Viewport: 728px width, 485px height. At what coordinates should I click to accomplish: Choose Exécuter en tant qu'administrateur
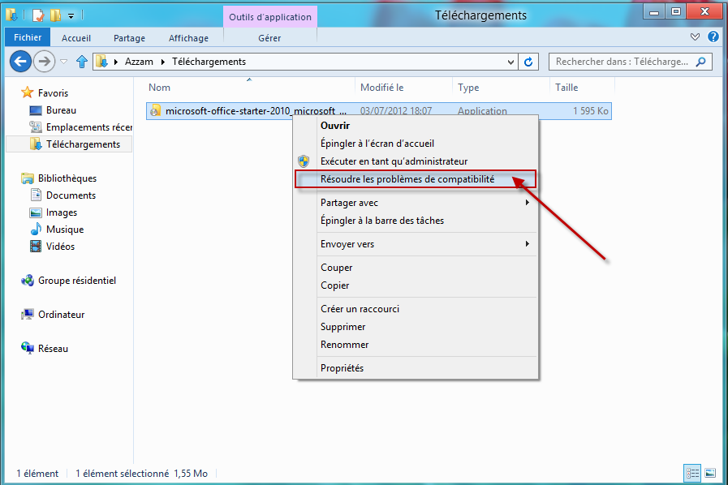pos(394,161)
